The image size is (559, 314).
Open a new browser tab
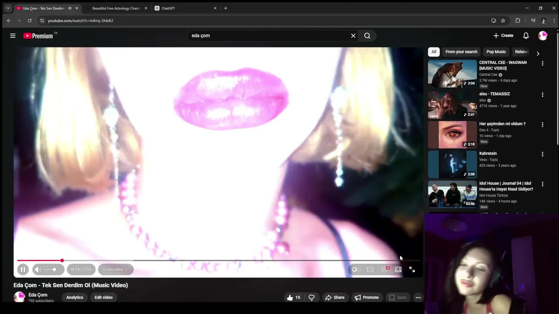click(225, 8)
